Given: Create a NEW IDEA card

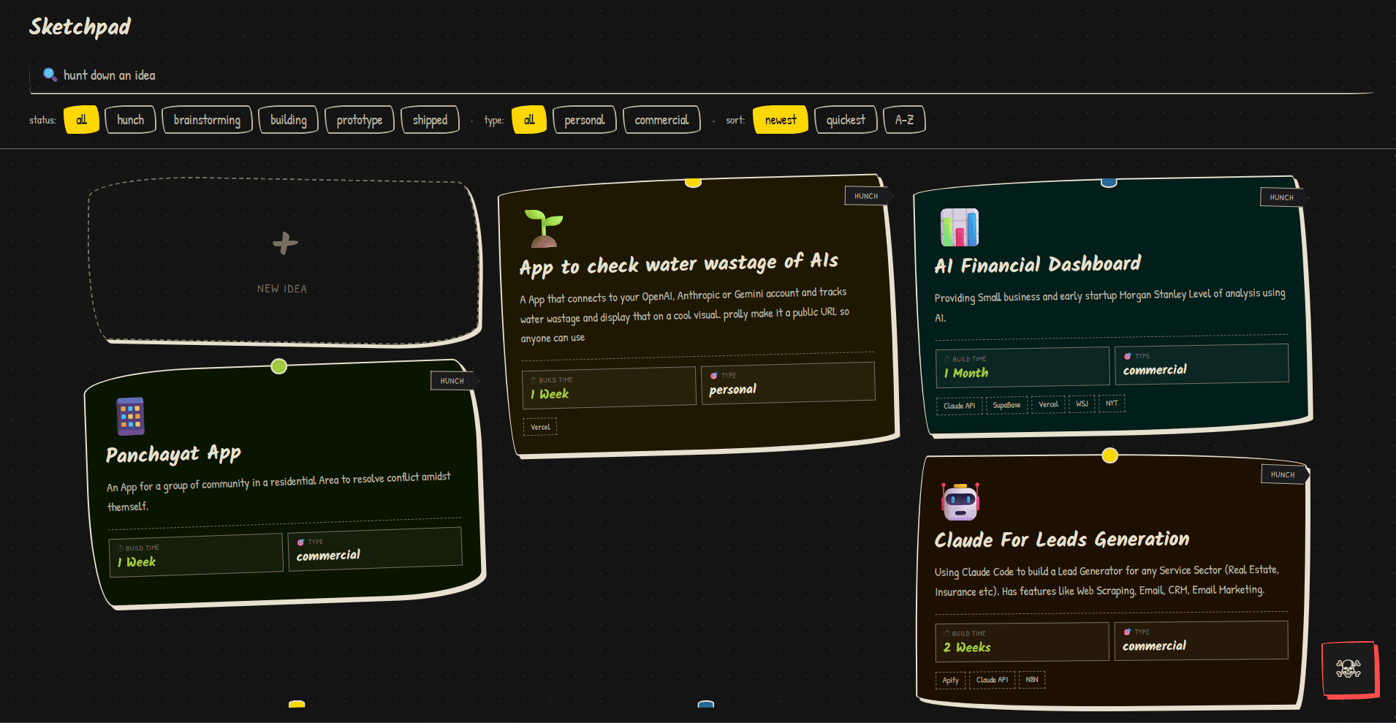Looking at the screenshot, I should [284, 262].
